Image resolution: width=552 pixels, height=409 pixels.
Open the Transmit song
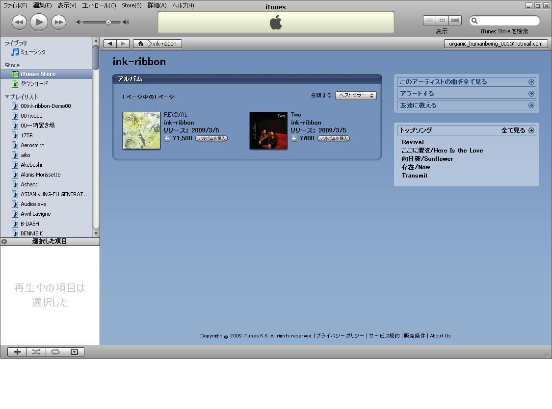click(415, 176)
